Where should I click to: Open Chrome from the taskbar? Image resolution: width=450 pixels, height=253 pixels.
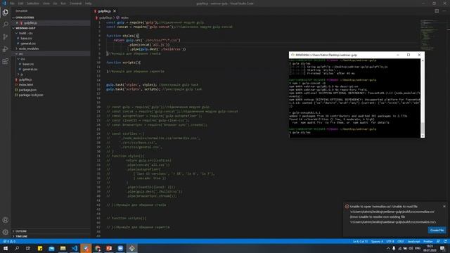98,248
